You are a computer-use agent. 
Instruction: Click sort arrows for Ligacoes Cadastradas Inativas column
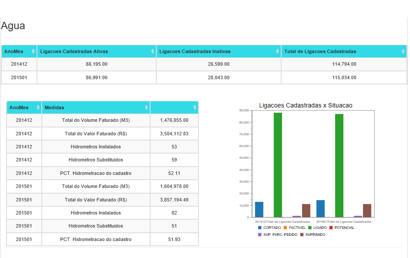coord(278,51)
